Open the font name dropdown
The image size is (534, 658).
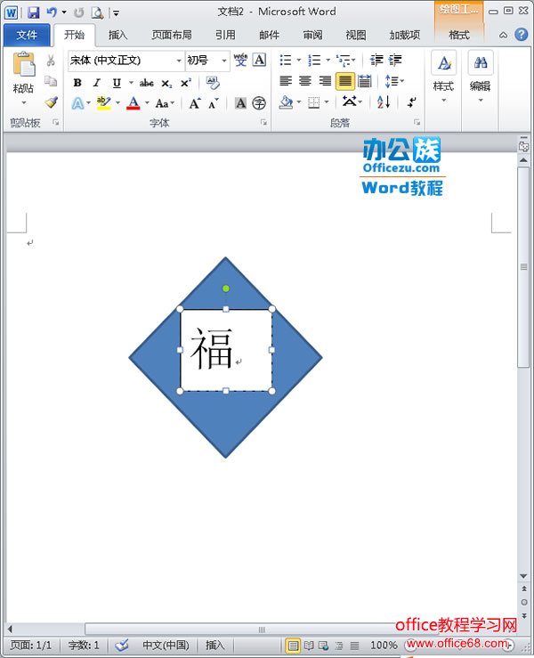[x=179, y=61]
